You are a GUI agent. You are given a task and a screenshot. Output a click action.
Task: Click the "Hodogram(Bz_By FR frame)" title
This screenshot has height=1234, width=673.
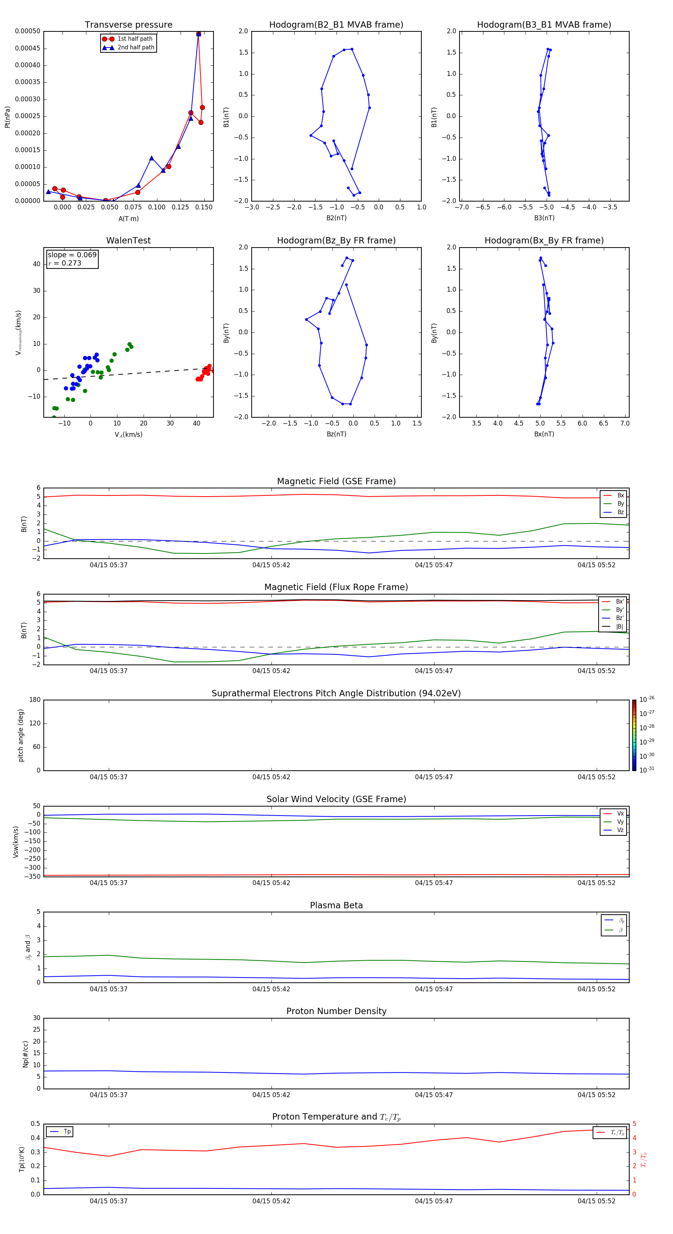pyautogui.click(x=336, y=240)
